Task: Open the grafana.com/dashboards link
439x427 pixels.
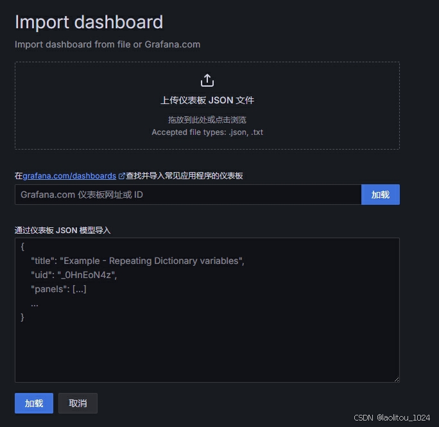Action: click(x=69, y=176)
